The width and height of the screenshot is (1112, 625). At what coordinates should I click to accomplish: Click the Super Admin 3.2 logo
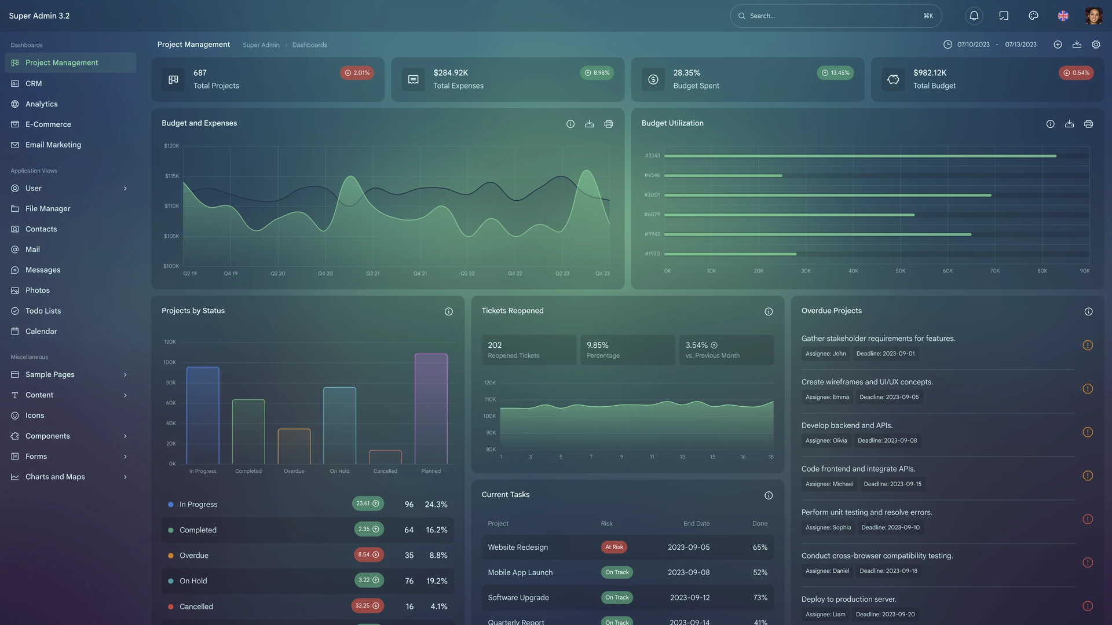(39, 16)
